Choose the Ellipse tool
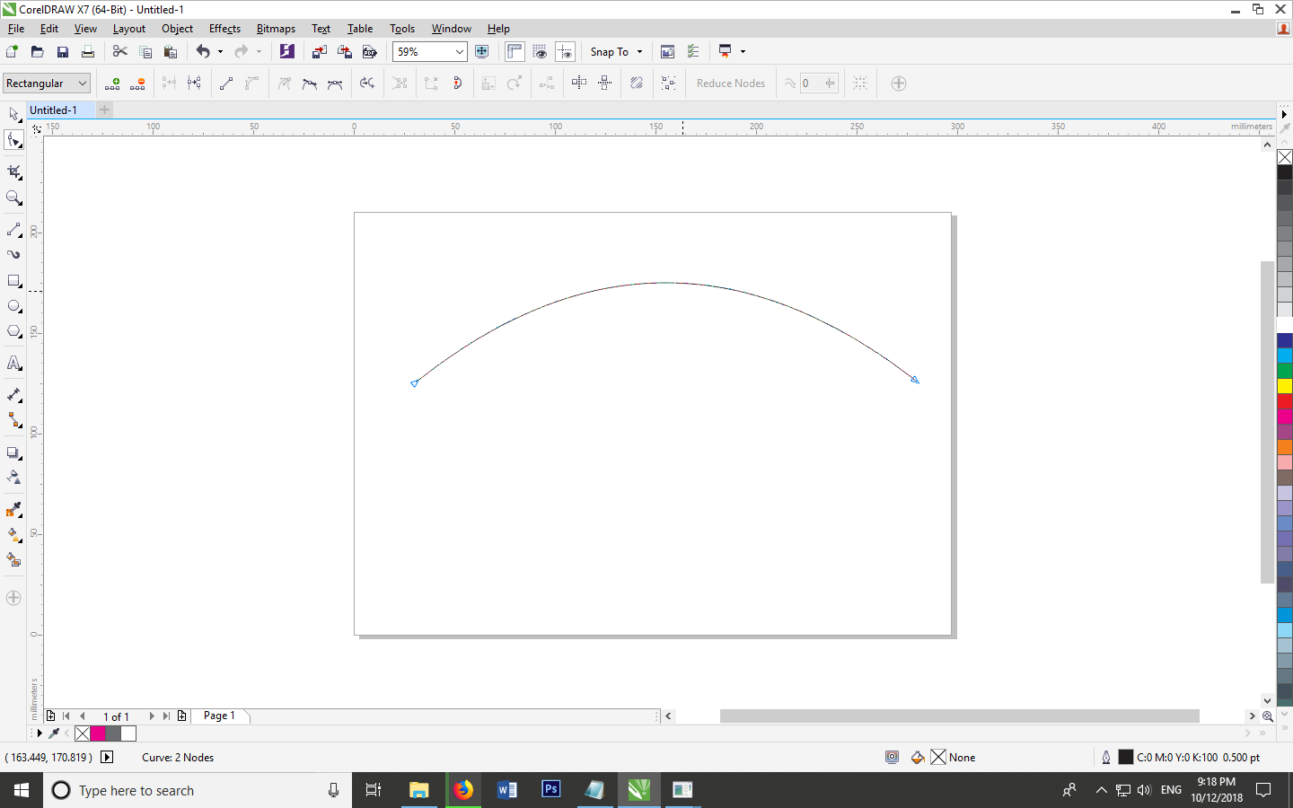This screenshot has width=1293, height=808. point(13,306)
